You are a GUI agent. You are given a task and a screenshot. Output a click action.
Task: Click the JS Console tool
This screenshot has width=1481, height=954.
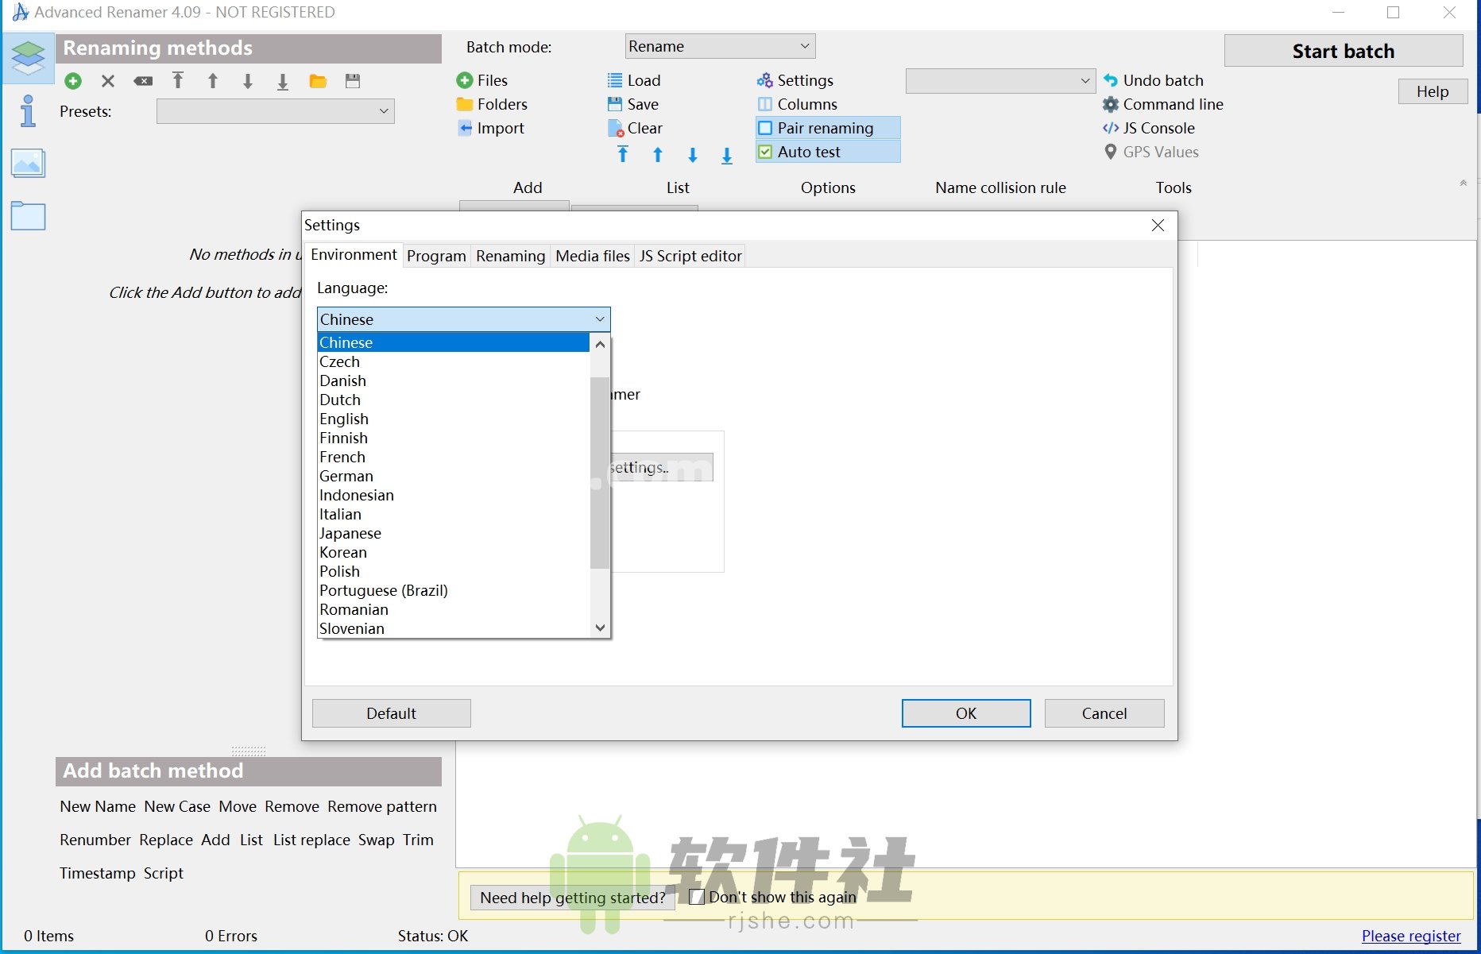click(1156, 128)
